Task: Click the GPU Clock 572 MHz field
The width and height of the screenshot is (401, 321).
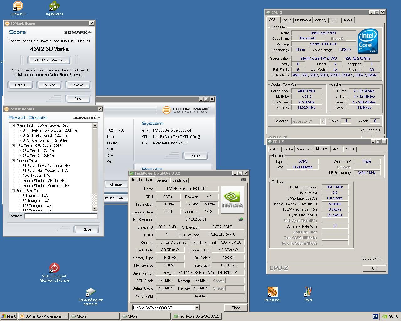Action: point(165,281)
